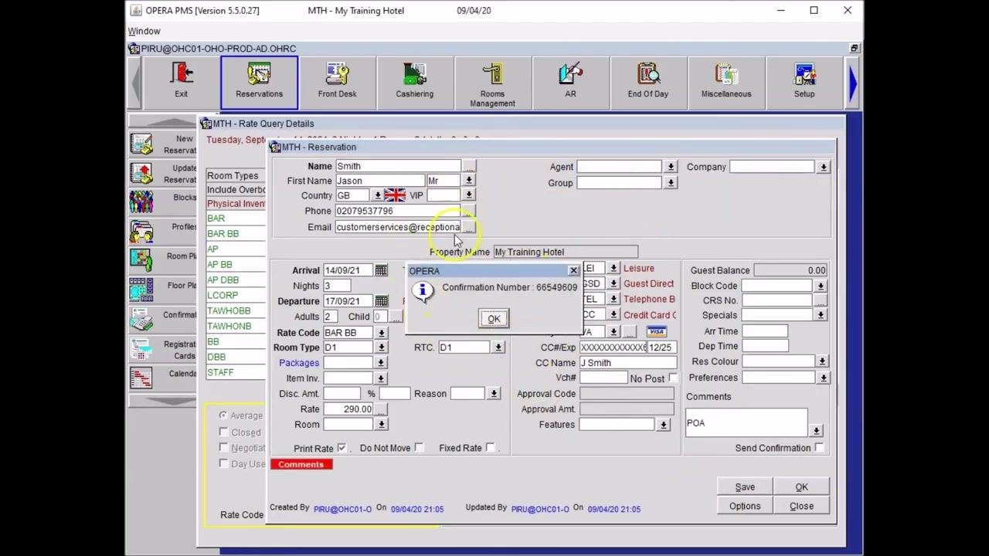Screen dimensions: 989x556
Task: Open the Blocks sidebar icon
Action: tap(141, 202)
